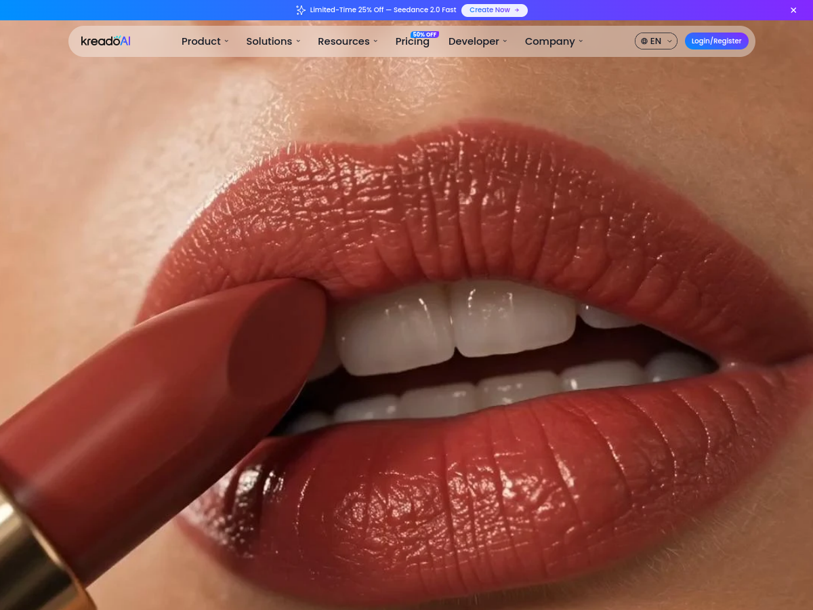Expand the Company menu chevron
This screenshot has height=610, width=813.
pos(581,41)
